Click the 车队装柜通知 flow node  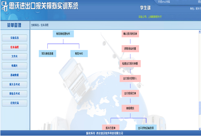point(47,54)
